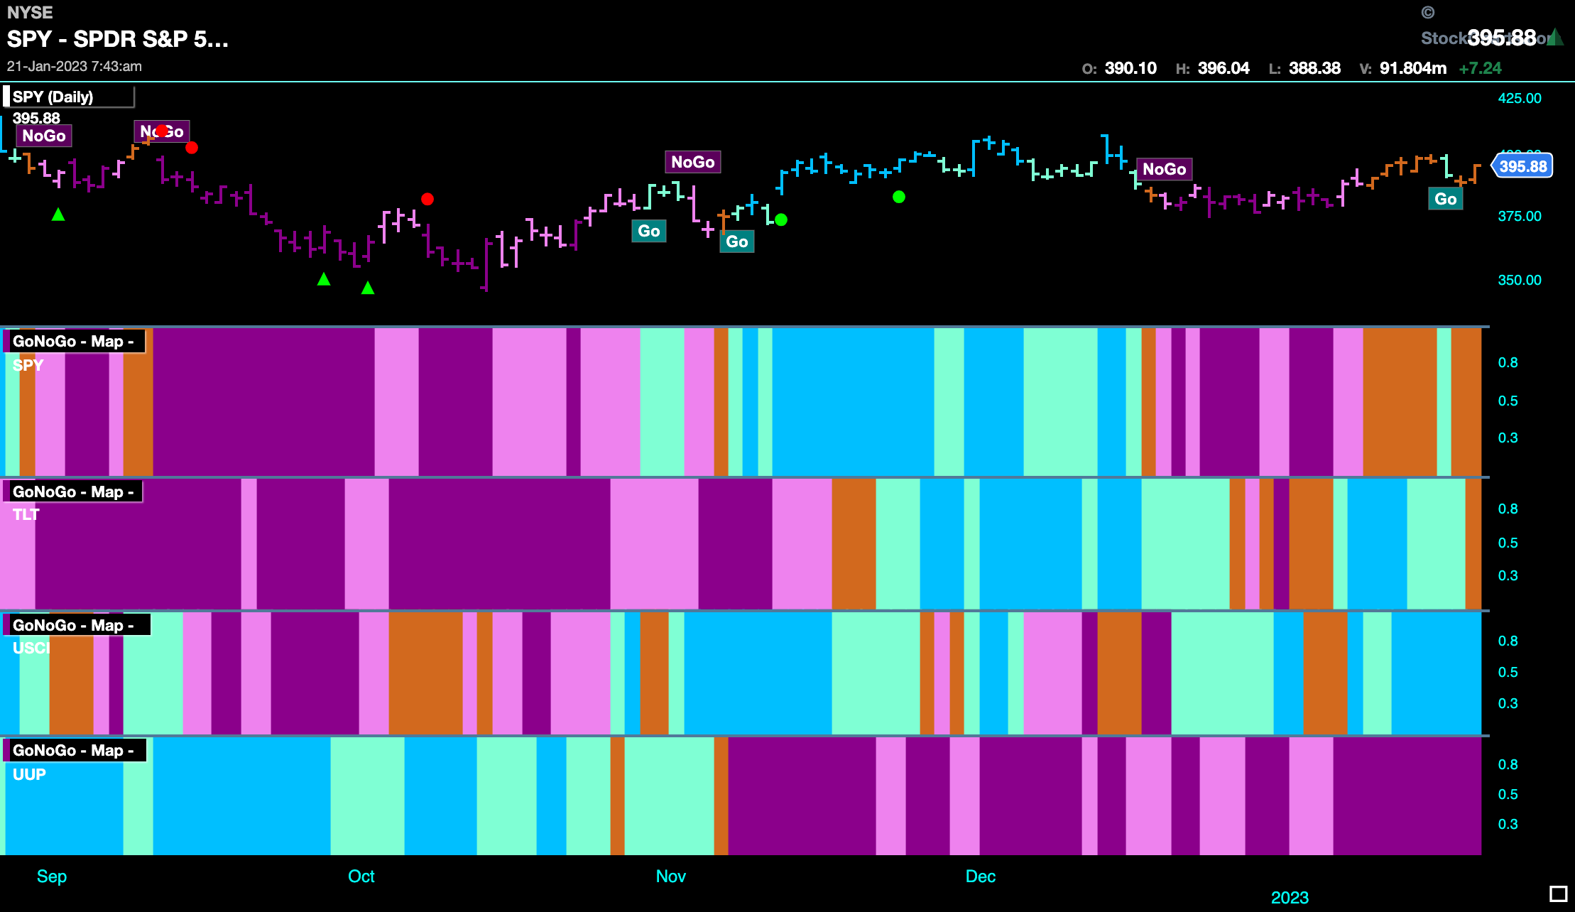The width and height of the screenshot is (1575, 912).
Task: Click the purple January block in UUP map
Action: pyautogui.click(x=1407, y=796)
